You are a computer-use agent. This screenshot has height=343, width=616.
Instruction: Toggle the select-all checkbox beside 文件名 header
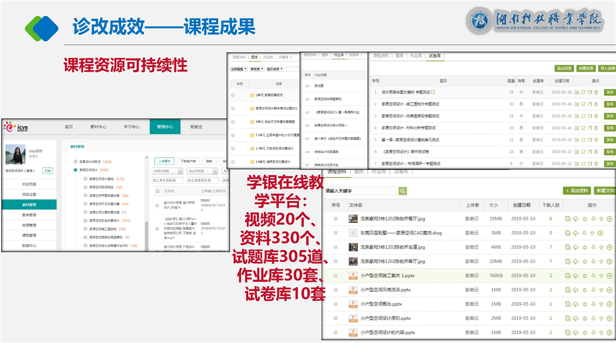pos(157,191)
